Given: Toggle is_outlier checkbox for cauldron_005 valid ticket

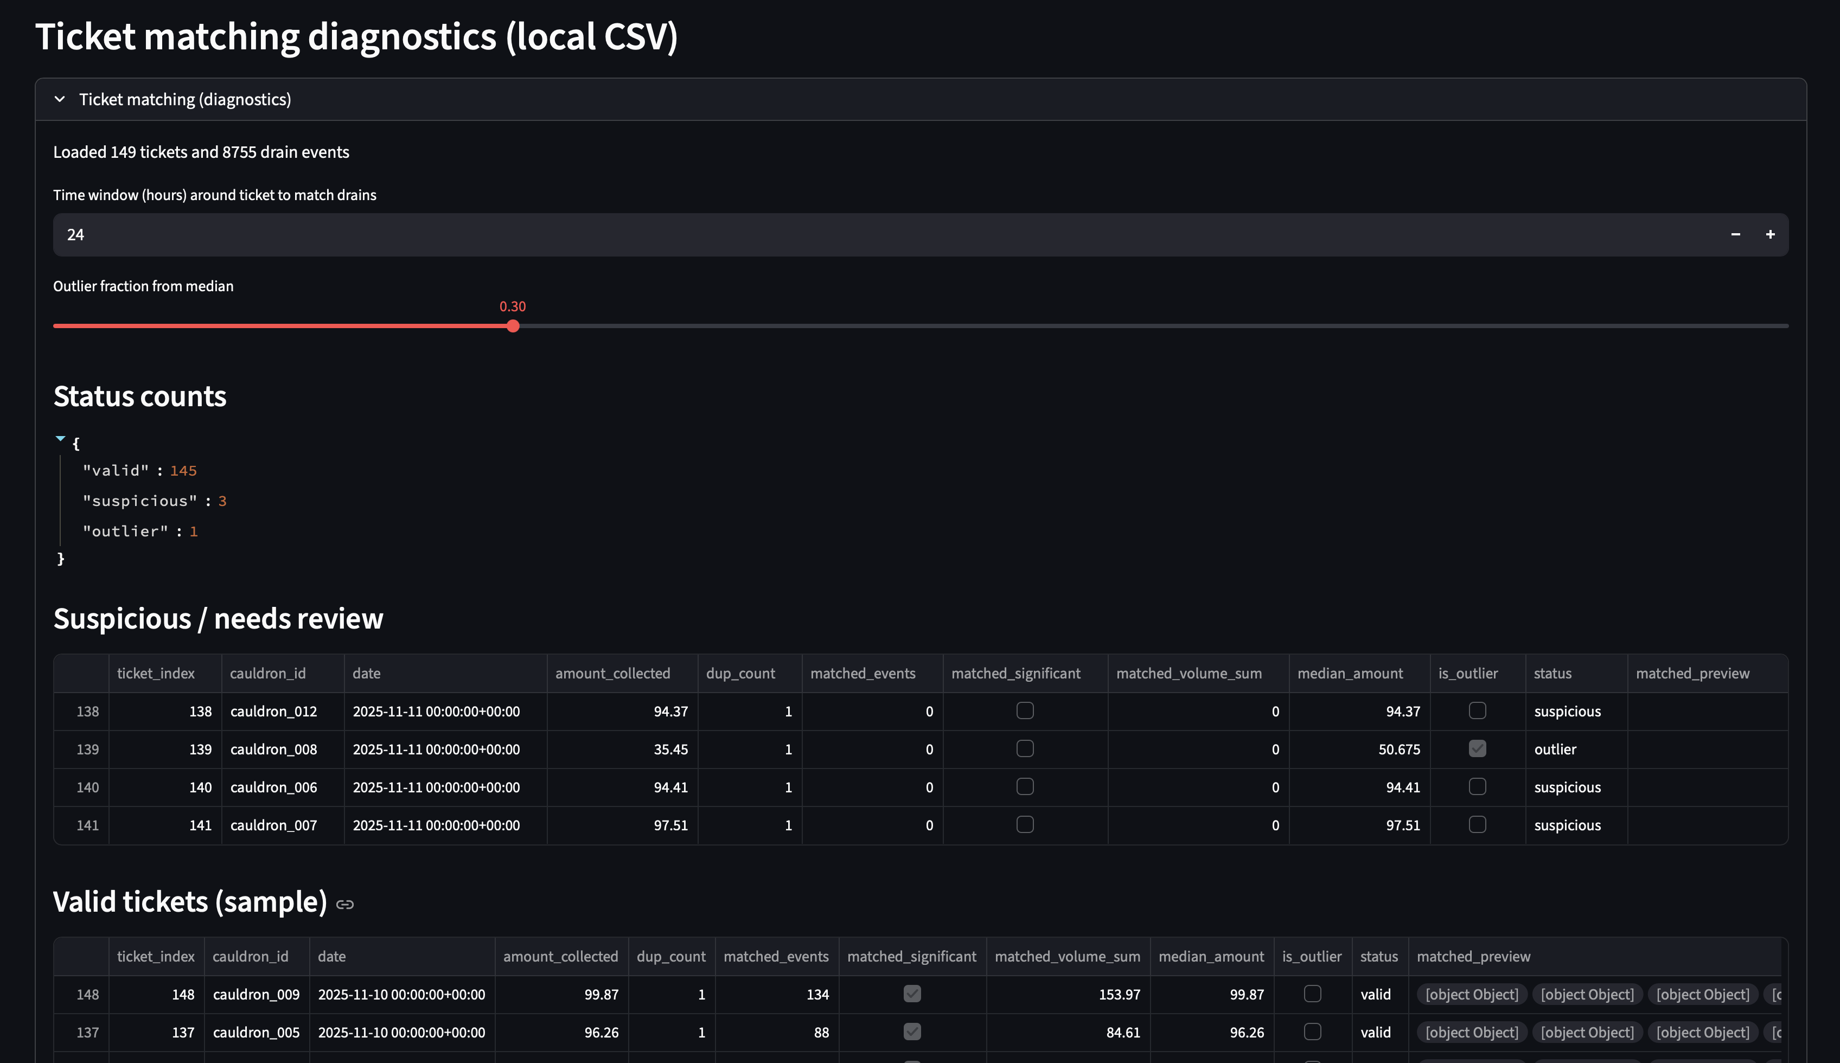Looking at the screenshot, I should [x=1312, y=1032].
